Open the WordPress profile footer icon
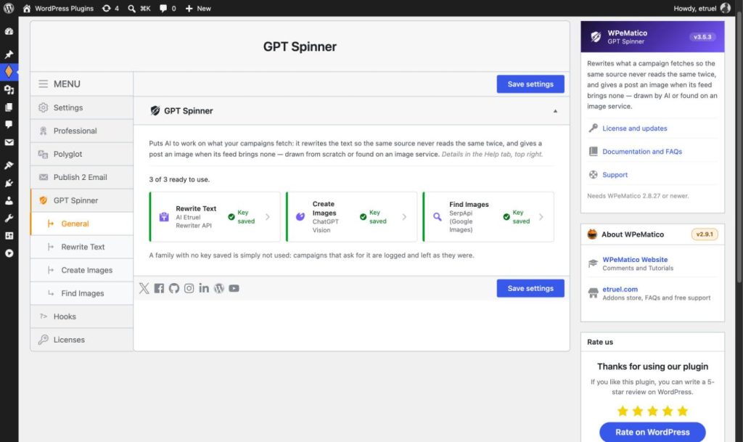This screenshot has width=743, height=442. click(219, 288)
